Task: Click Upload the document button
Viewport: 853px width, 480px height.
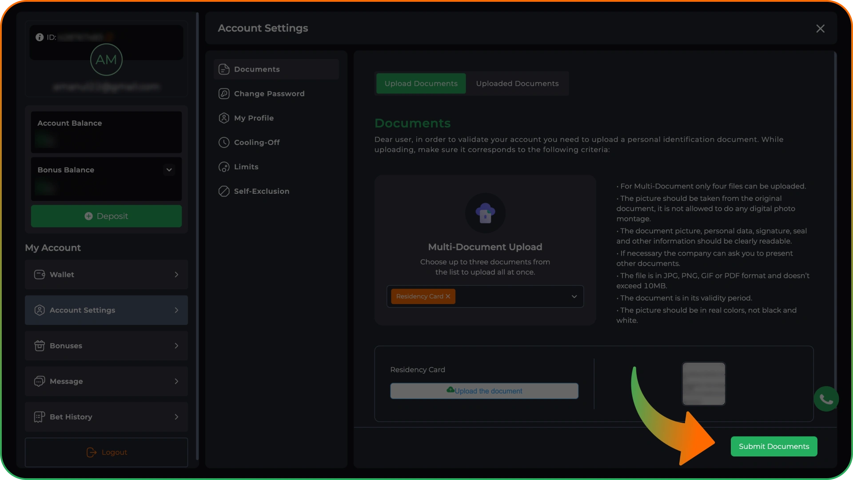Action: coord(484,391)
